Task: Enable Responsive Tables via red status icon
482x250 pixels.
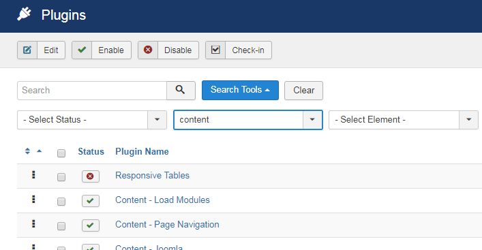Action: [91, 176]
